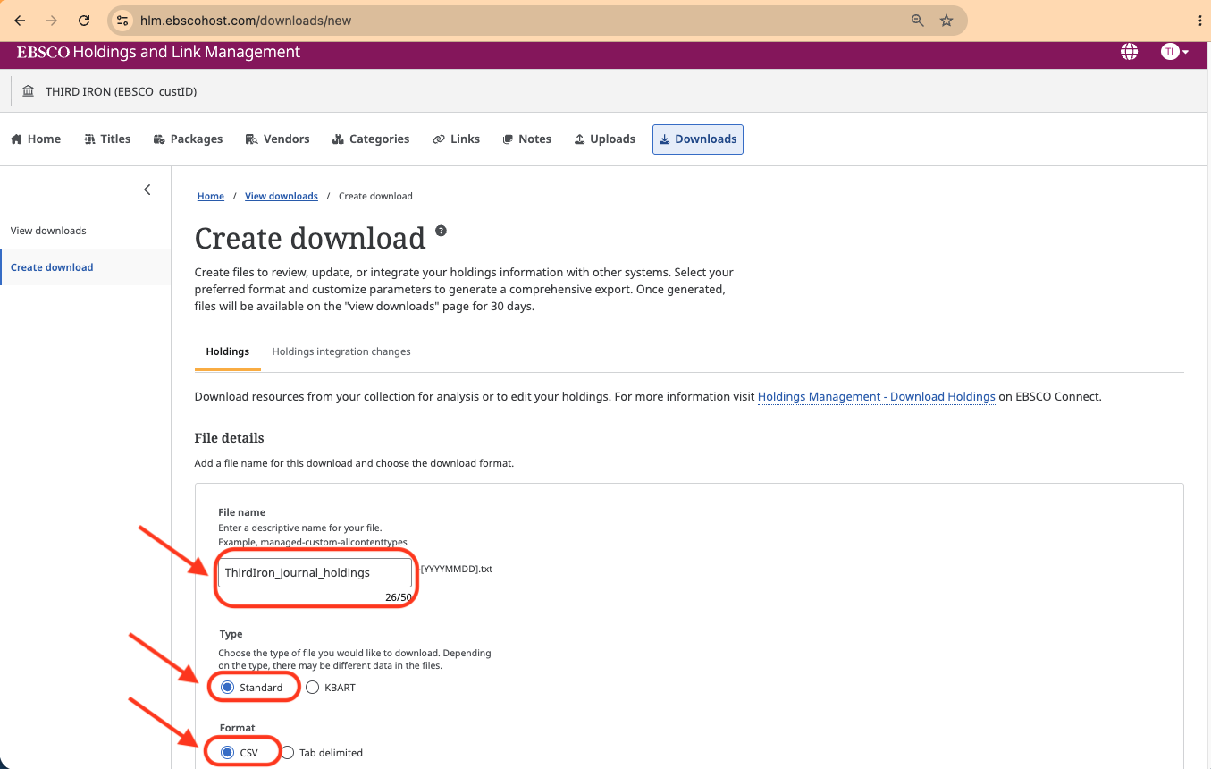Click the browser address bar URL
Viewport: 1211px width, 769px height.
[245, 21]
